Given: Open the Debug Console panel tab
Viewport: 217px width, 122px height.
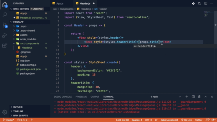Looking at the screenshot, I should pos(63,97).
